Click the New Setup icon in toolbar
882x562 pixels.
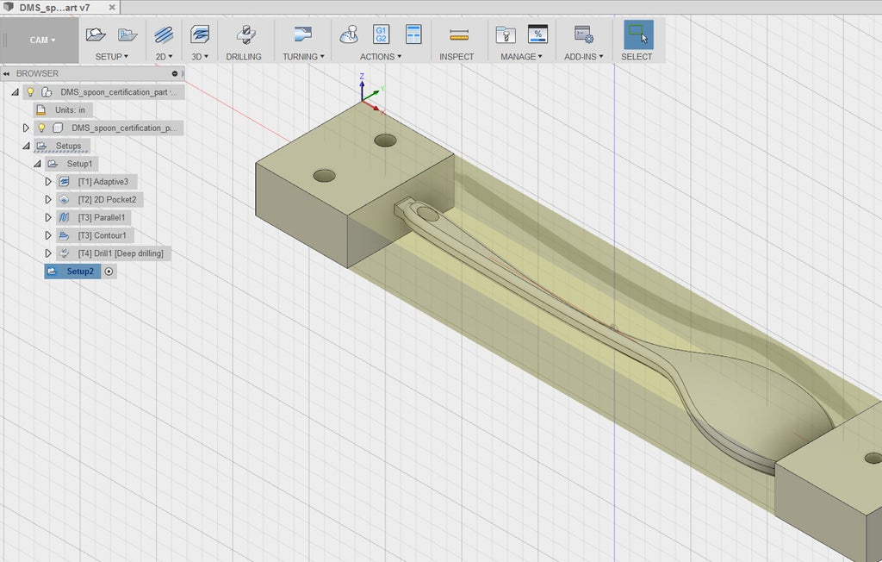point(96,35)
